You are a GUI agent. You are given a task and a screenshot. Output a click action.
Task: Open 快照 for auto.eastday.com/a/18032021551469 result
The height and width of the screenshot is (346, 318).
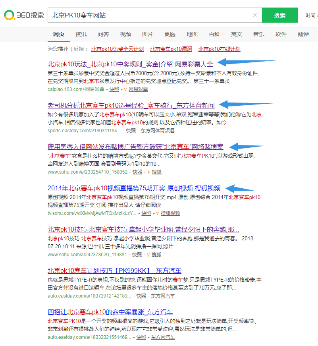pos(141,337)
